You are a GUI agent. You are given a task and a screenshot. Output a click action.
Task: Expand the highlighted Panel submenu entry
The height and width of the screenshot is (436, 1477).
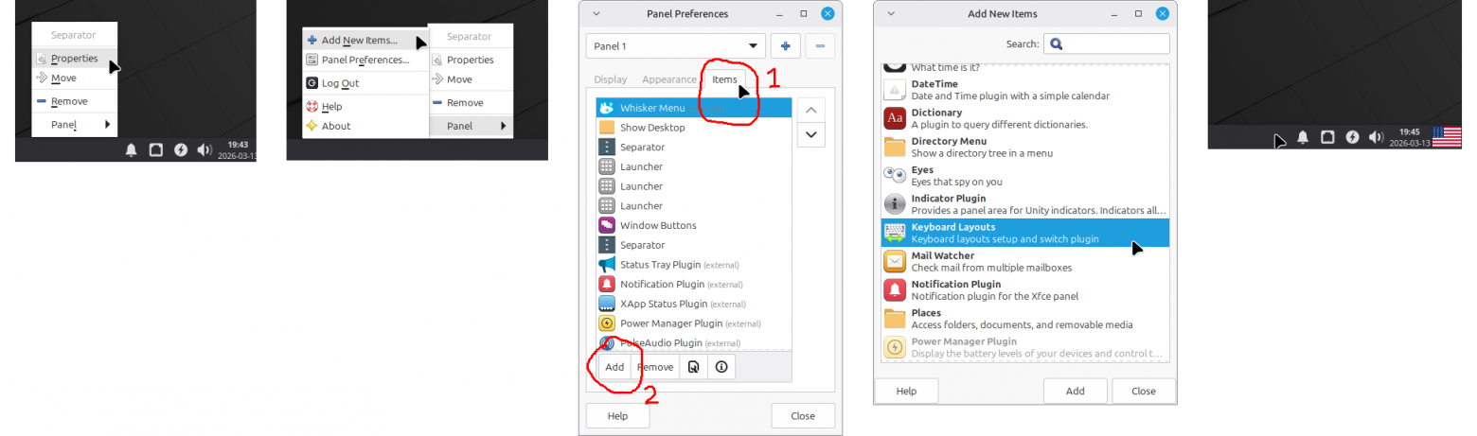point(471,126)
